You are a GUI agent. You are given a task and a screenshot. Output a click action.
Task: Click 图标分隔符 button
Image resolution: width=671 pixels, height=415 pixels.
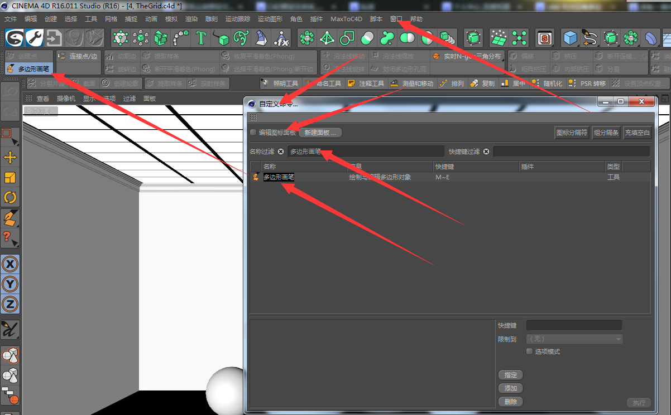(572, 133)
